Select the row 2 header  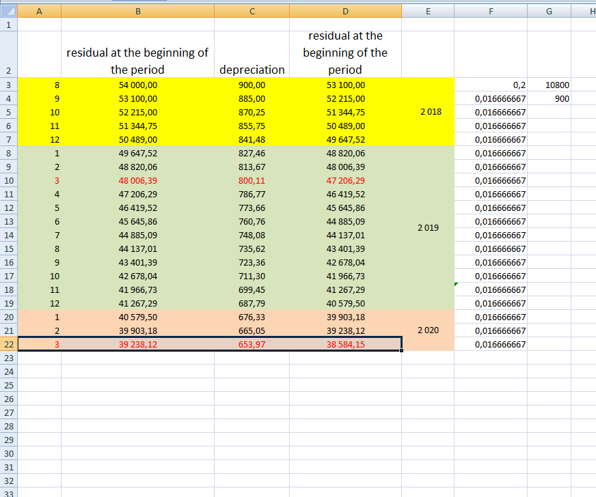(8, 54)
